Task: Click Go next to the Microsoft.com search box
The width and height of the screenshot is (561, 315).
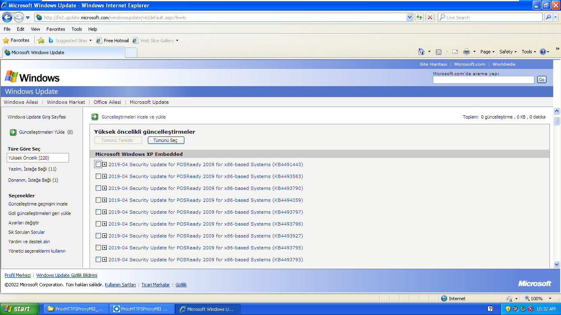Action: [542, 80]
